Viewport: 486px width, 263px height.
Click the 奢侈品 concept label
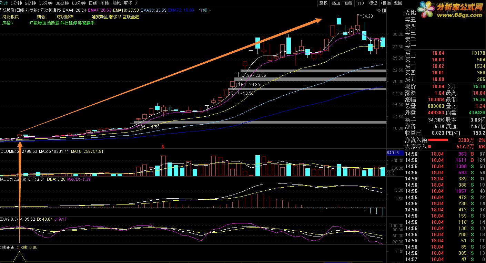(x=115, y=17)
